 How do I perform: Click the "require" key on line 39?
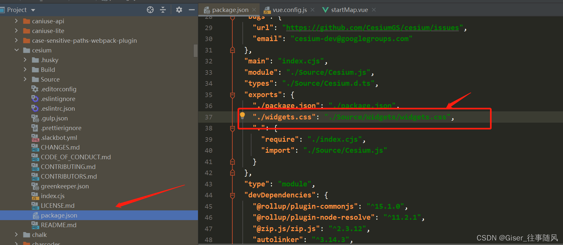click(280, 139)
